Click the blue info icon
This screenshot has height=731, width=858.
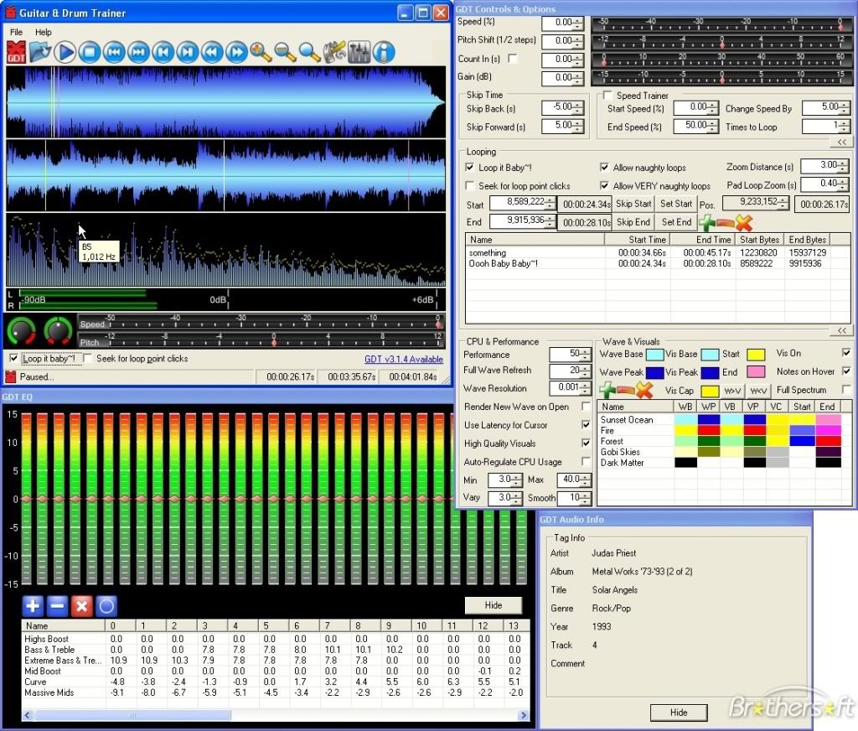[x=384, y=53]
